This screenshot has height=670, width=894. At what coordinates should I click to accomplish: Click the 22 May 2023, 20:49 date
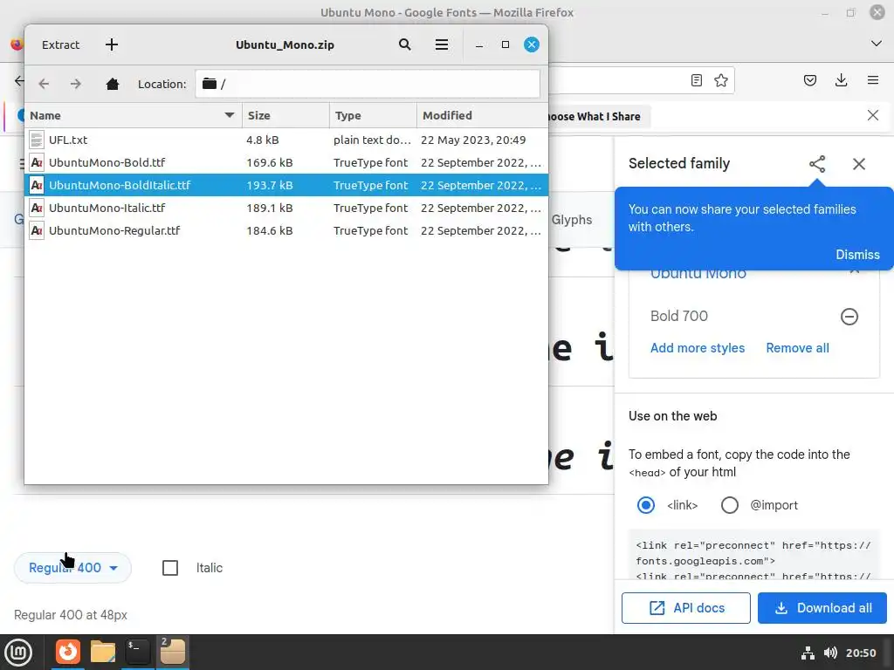[x=473, y=140]
